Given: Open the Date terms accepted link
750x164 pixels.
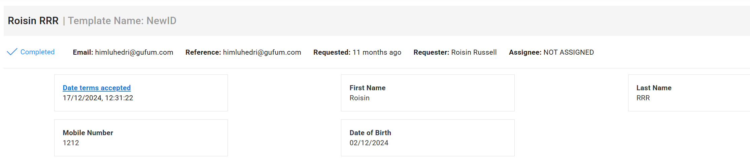Looking at the screenshot, I should [97, 88].
